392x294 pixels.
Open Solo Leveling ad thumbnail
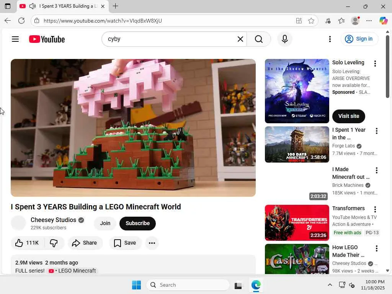pos(297,91)
